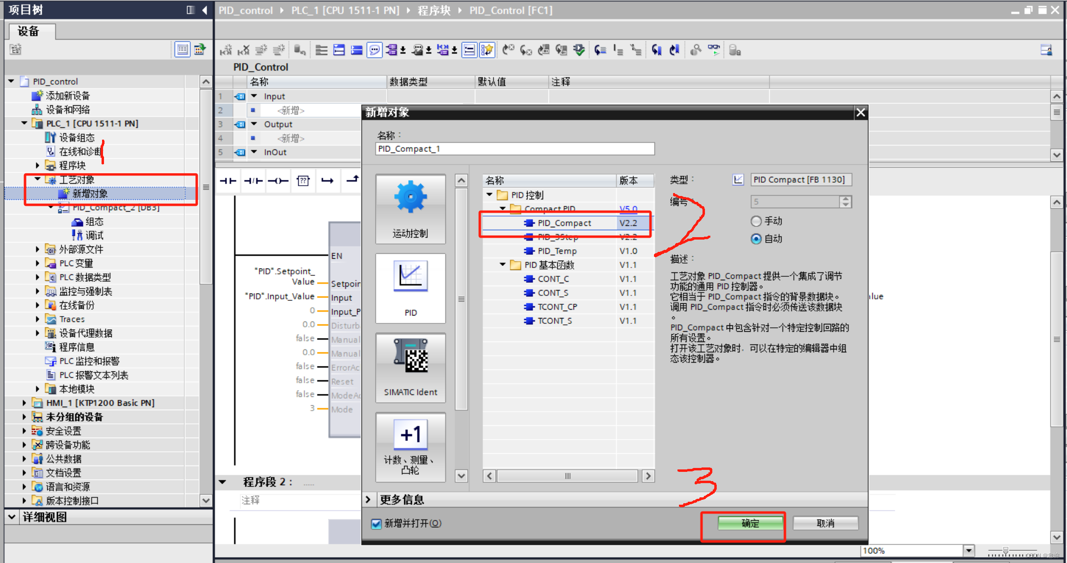The image size is (1067, 563).
Task: Open the 设备 tab in project tree
Action: coord(28,31)
